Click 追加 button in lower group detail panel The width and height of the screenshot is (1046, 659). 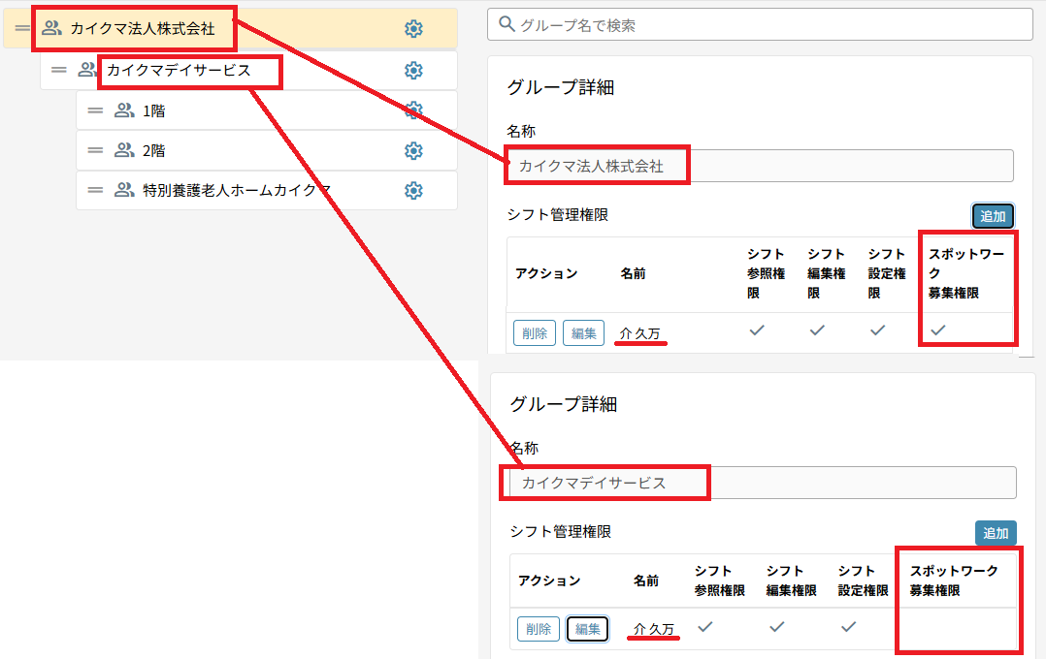click(x=996, y=533)
